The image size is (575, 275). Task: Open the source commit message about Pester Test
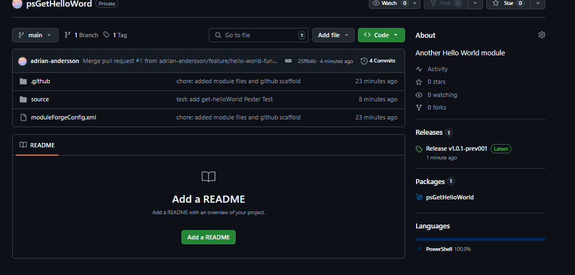(x=224, y=99)
